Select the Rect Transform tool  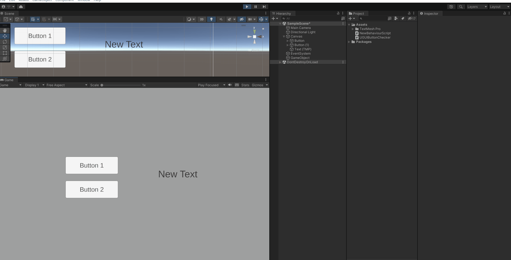[5, 53]
